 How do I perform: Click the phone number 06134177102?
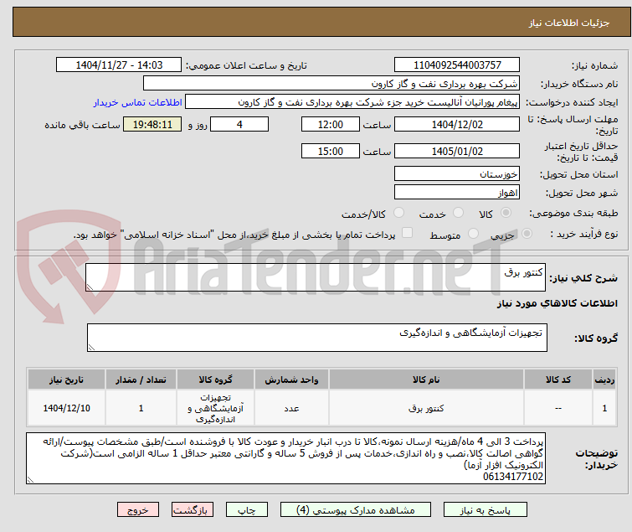point(512,477)
